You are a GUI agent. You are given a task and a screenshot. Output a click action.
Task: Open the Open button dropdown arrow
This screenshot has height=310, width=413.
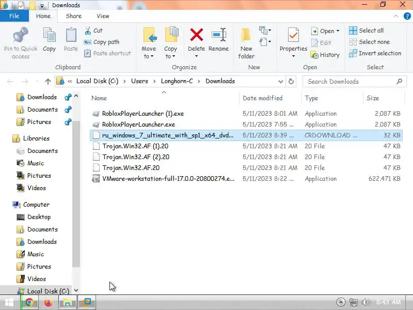(x=338, y=31)
